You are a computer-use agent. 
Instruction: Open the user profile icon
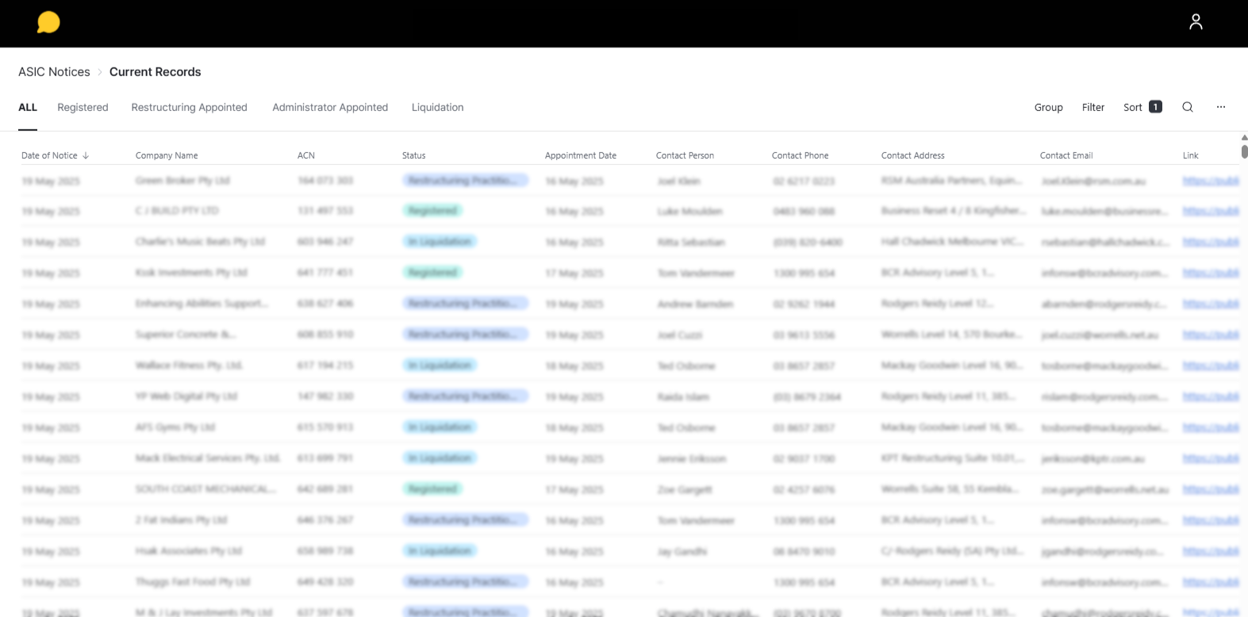click(1196, 22)
